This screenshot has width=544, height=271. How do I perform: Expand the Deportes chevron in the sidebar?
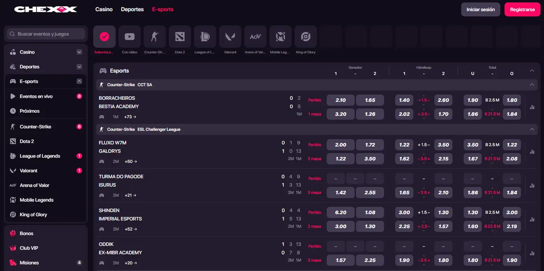click(79, 67)
